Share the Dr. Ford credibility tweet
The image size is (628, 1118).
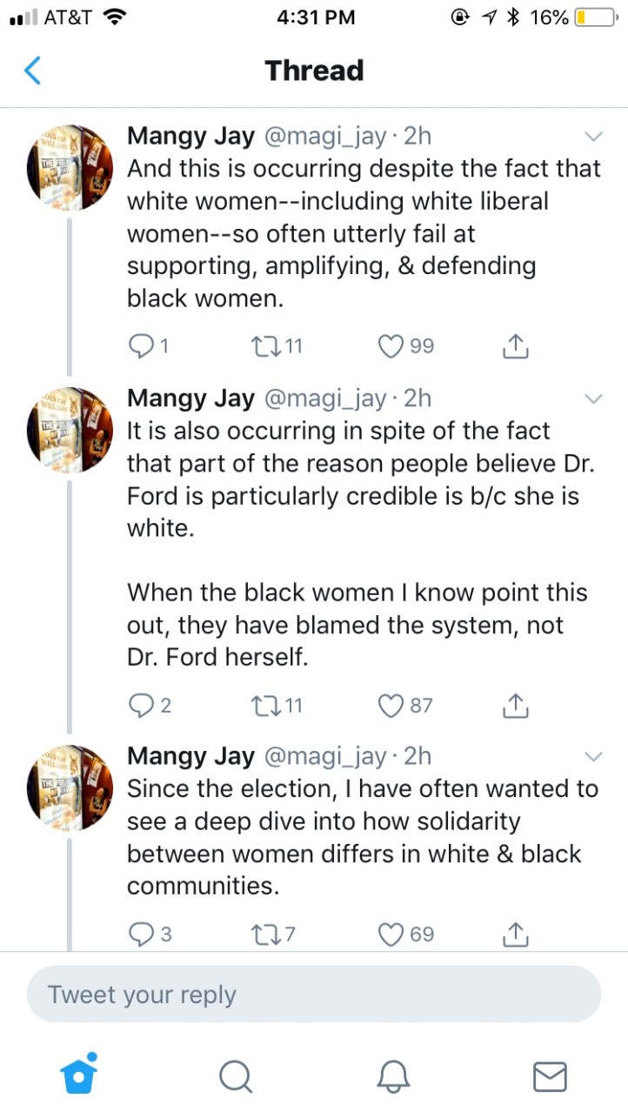point(515,706)
